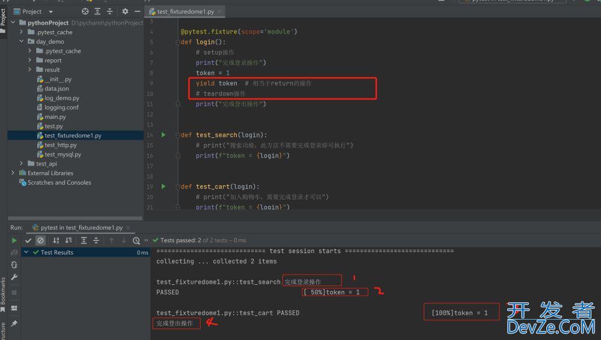Fold test_search function at line 14
601x340 pixels.
pos(178,135)
